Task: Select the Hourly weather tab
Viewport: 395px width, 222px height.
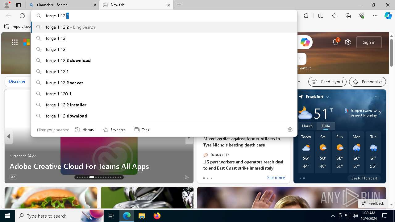Action: (x=308, y=126)
